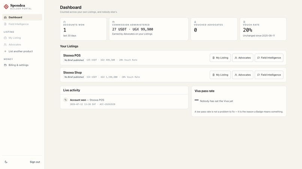Screen dimensions: 302x169
Task: Click the Your Listings heading
Action: tap(69, 46)
